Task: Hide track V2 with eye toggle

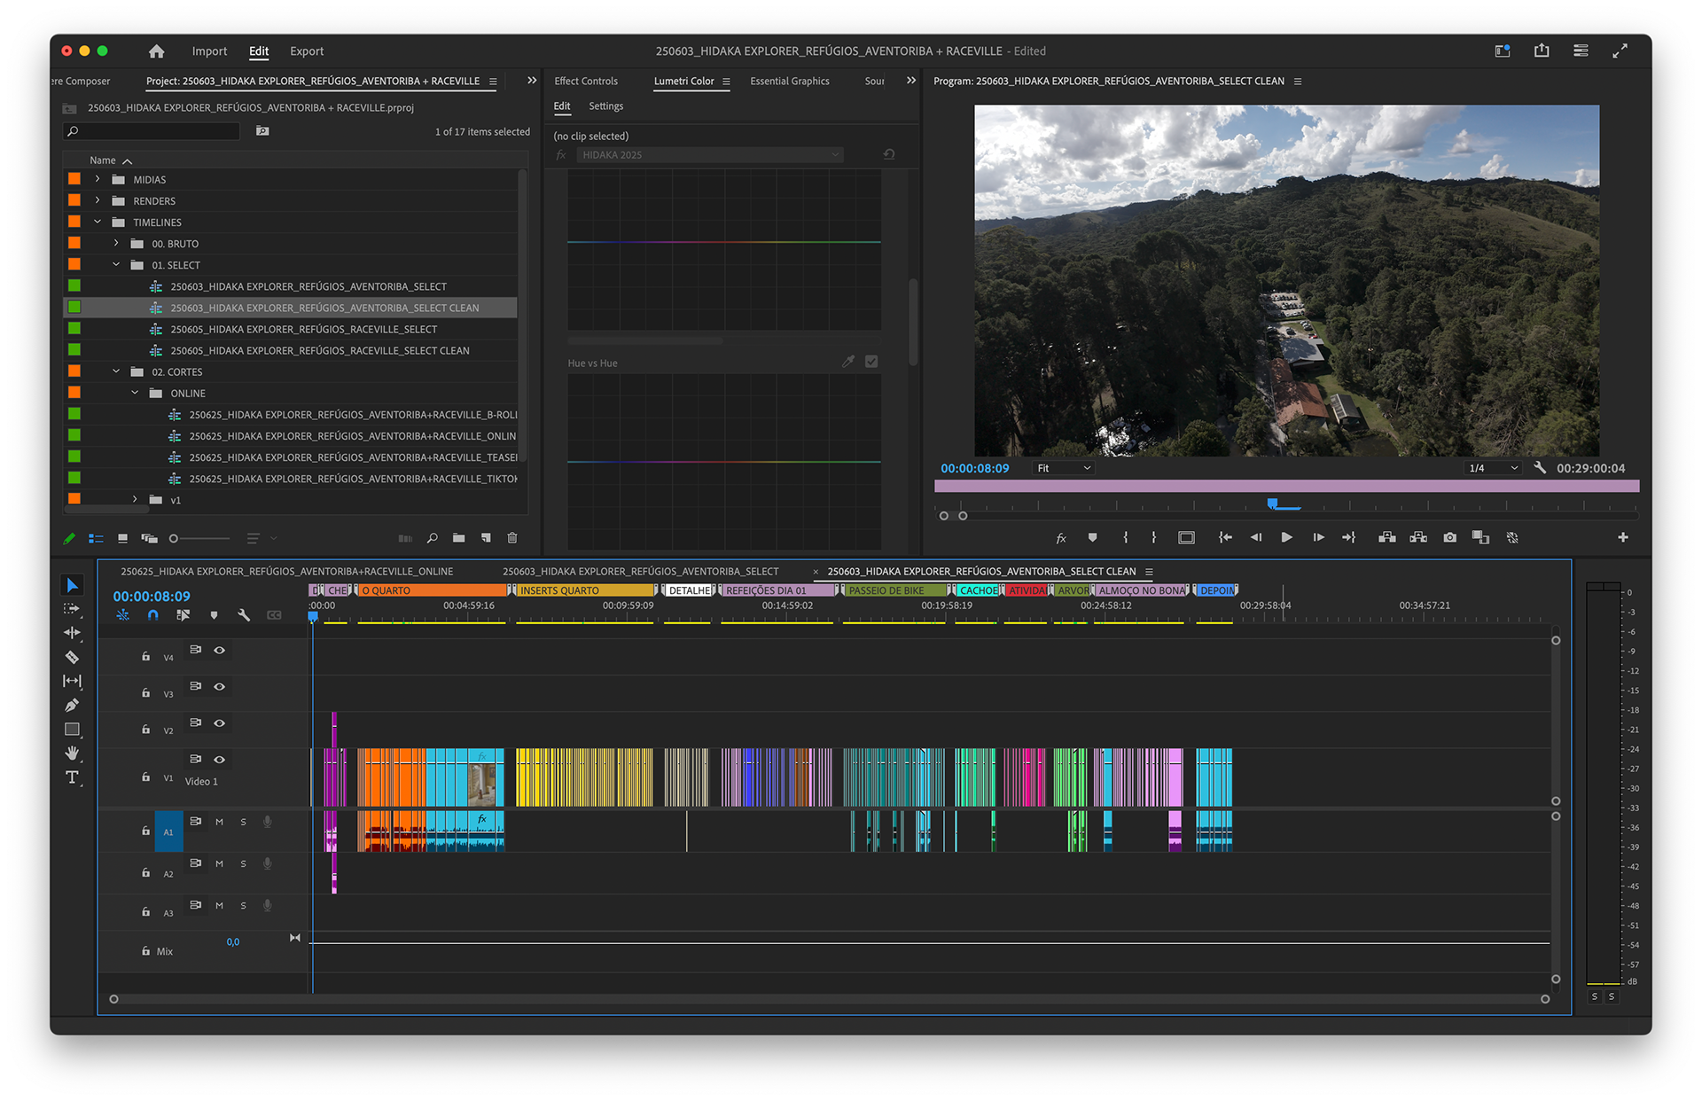Action: 219,723
